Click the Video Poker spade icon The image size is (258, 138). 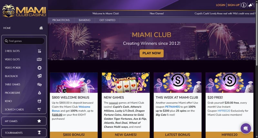click(39, 68)
